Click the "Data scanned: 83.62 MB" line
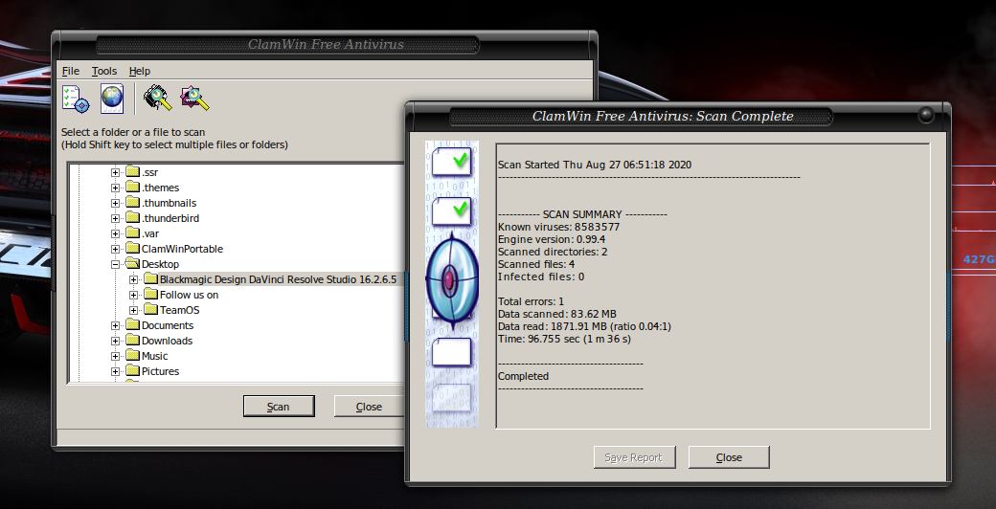 pyautogui.click(x=557, y=314)
